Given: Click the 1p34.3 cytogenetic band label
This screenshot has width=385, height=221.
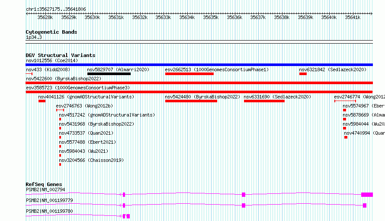Looking at the screenshot, I should pyautogui.click(x=34, y=37).
